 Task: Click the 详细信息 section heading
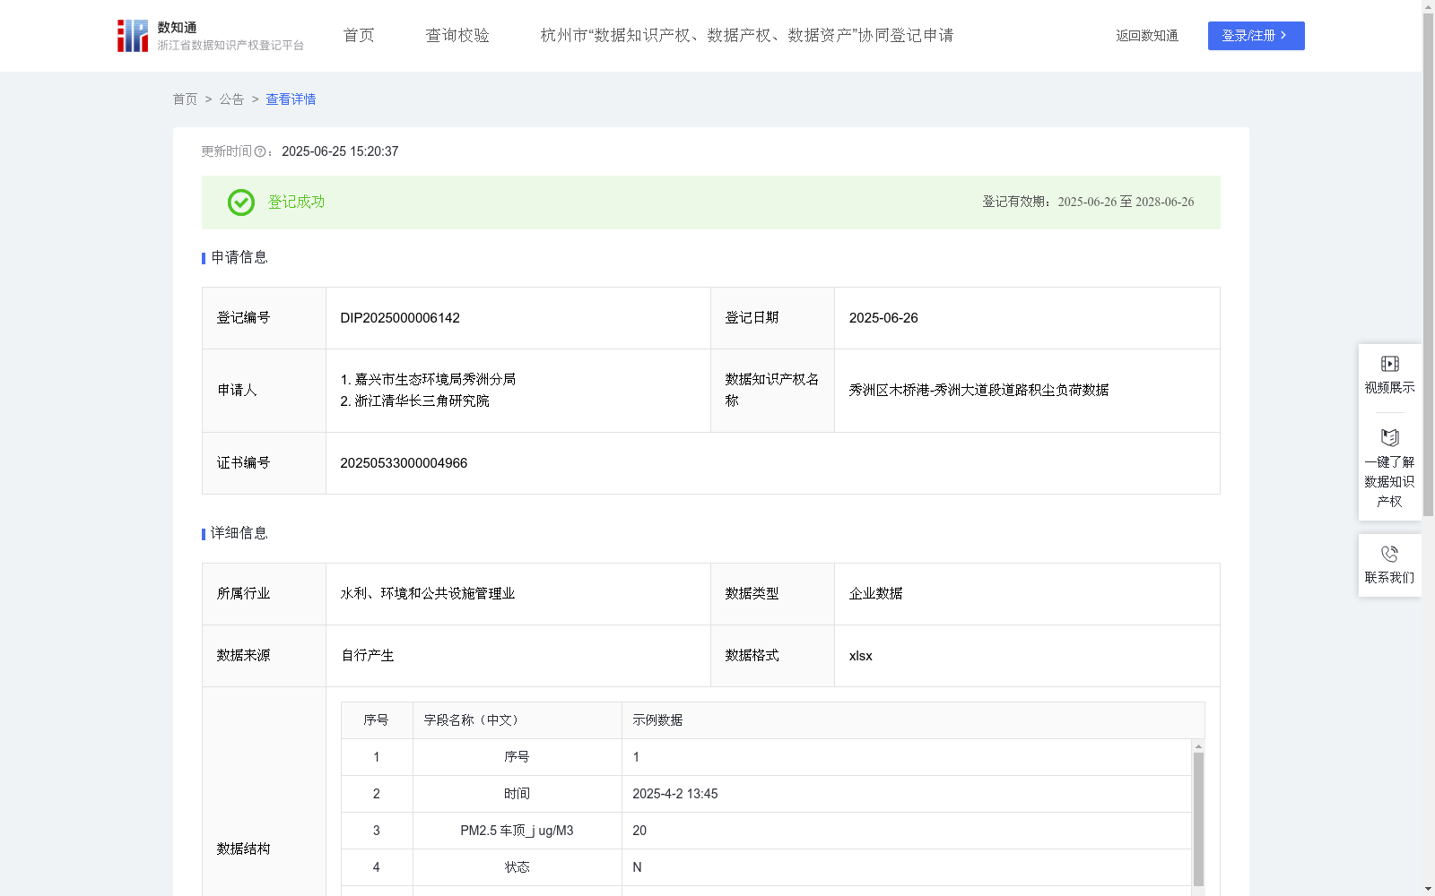click(x=239, y=534)
